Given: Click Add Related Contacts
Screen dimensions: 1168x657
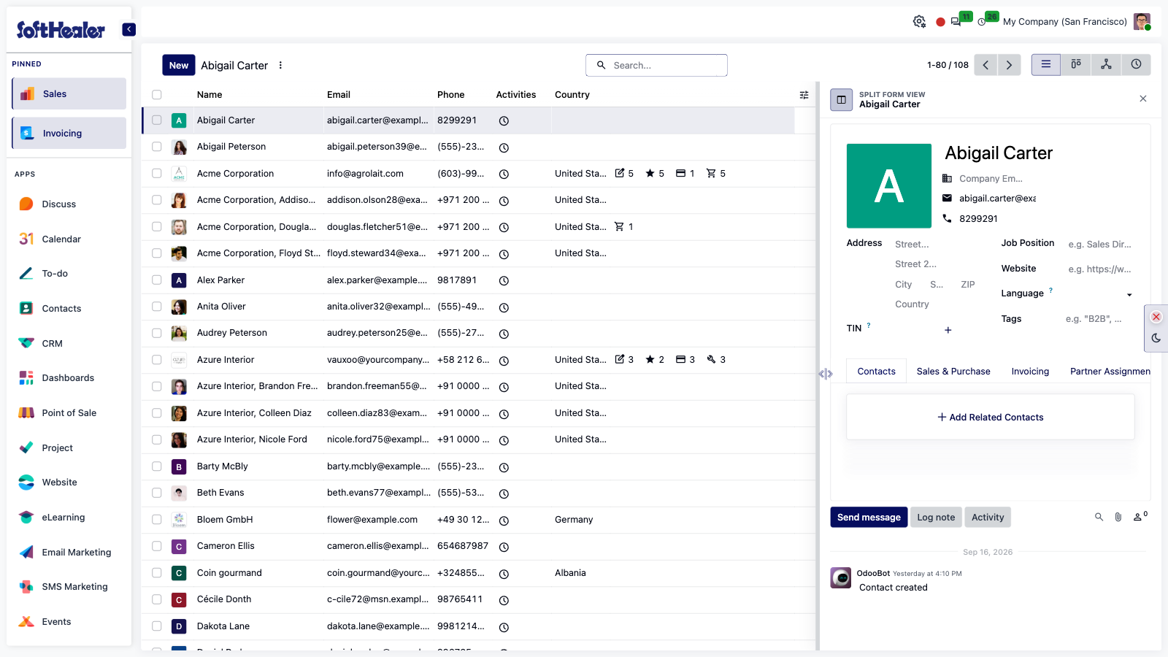Looking at the screenshot, I should (991, 418).
